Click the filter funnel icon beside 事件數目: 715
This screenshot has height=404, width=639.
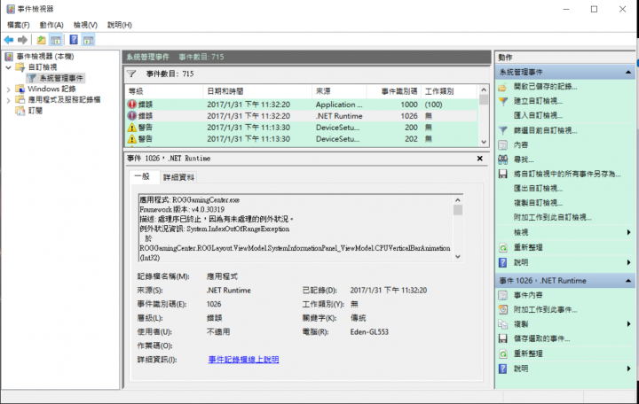point(131,74)
